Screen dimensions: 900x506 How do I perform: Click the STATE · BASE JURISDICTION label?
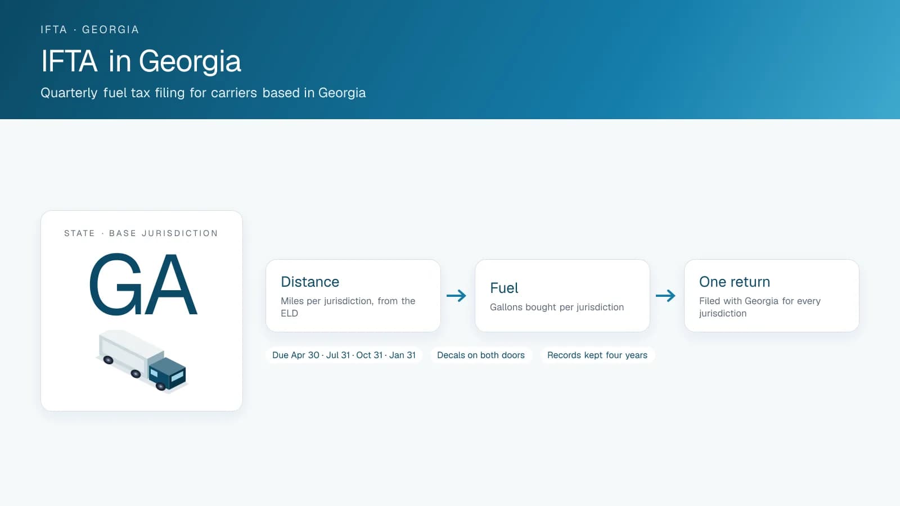[x=141, y=233]
